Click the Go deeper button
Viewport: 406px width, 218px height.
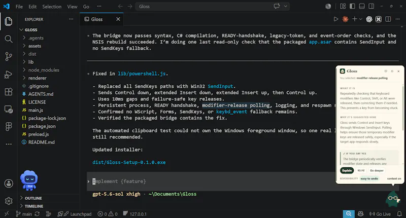377,170
